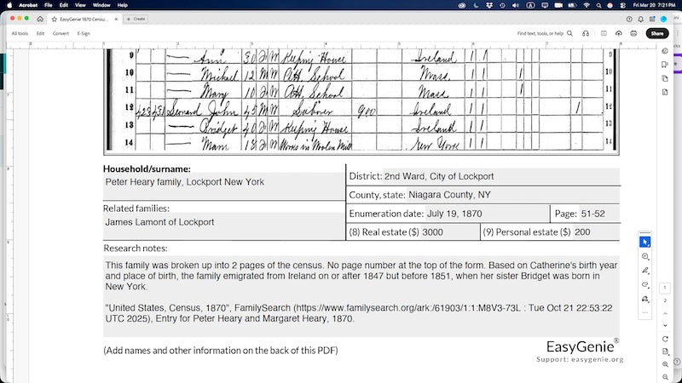Click the volume icon in menu bar
The width and height of the screenshot is (682, 383).
click(x=516, y=5)
